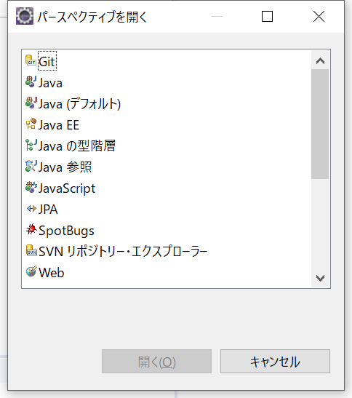The image size is (352, 398).
Task: Click the vertical scrollbar thumb
Action: point(320,124)
